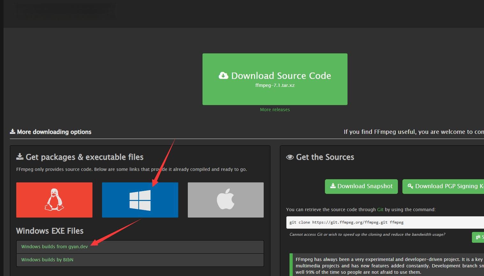Click the Windows EXE Files heading
Image resolution: width=484 pixels, height=276 pixels.
coord(50,231)
